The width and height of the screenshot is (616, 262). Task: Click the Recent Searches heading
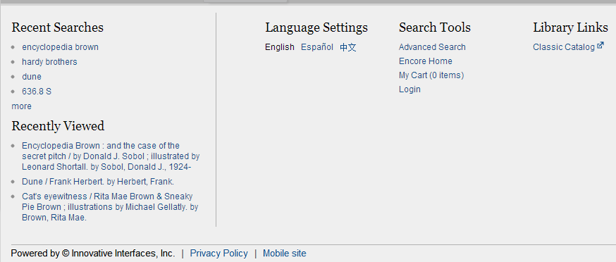point(58,27)
